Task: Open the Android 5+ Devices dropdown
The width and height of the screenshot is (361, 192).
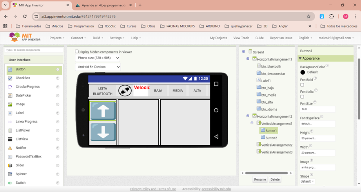Action: 98,67
